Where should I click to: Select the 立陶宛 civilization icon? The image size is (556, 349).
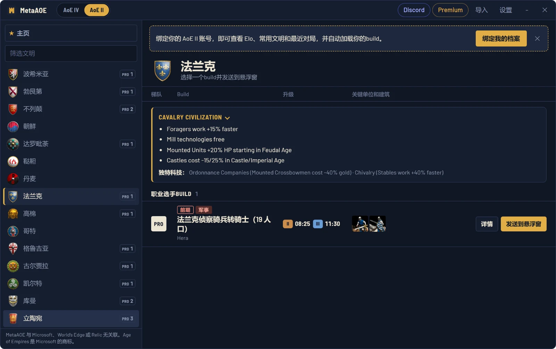point(13,318)
